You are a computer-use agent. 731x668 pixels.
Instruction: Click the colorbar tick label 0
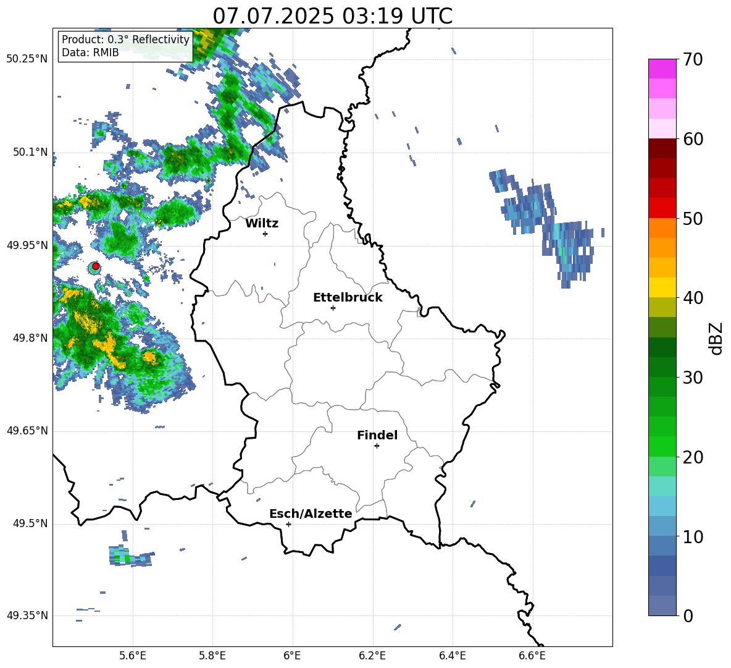(688, 616)
